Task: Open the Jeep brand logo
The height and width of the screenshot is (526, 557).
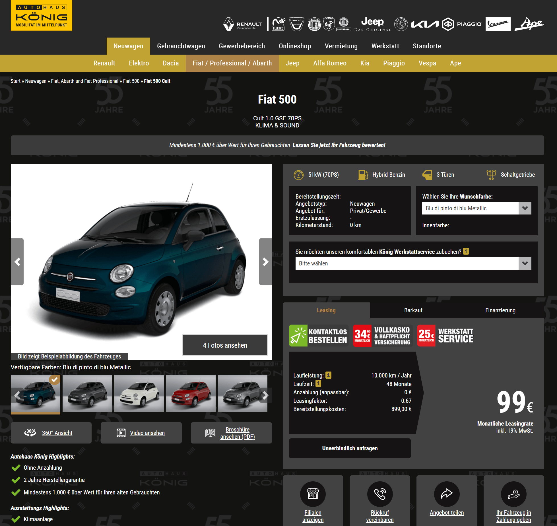Action: 372,24
